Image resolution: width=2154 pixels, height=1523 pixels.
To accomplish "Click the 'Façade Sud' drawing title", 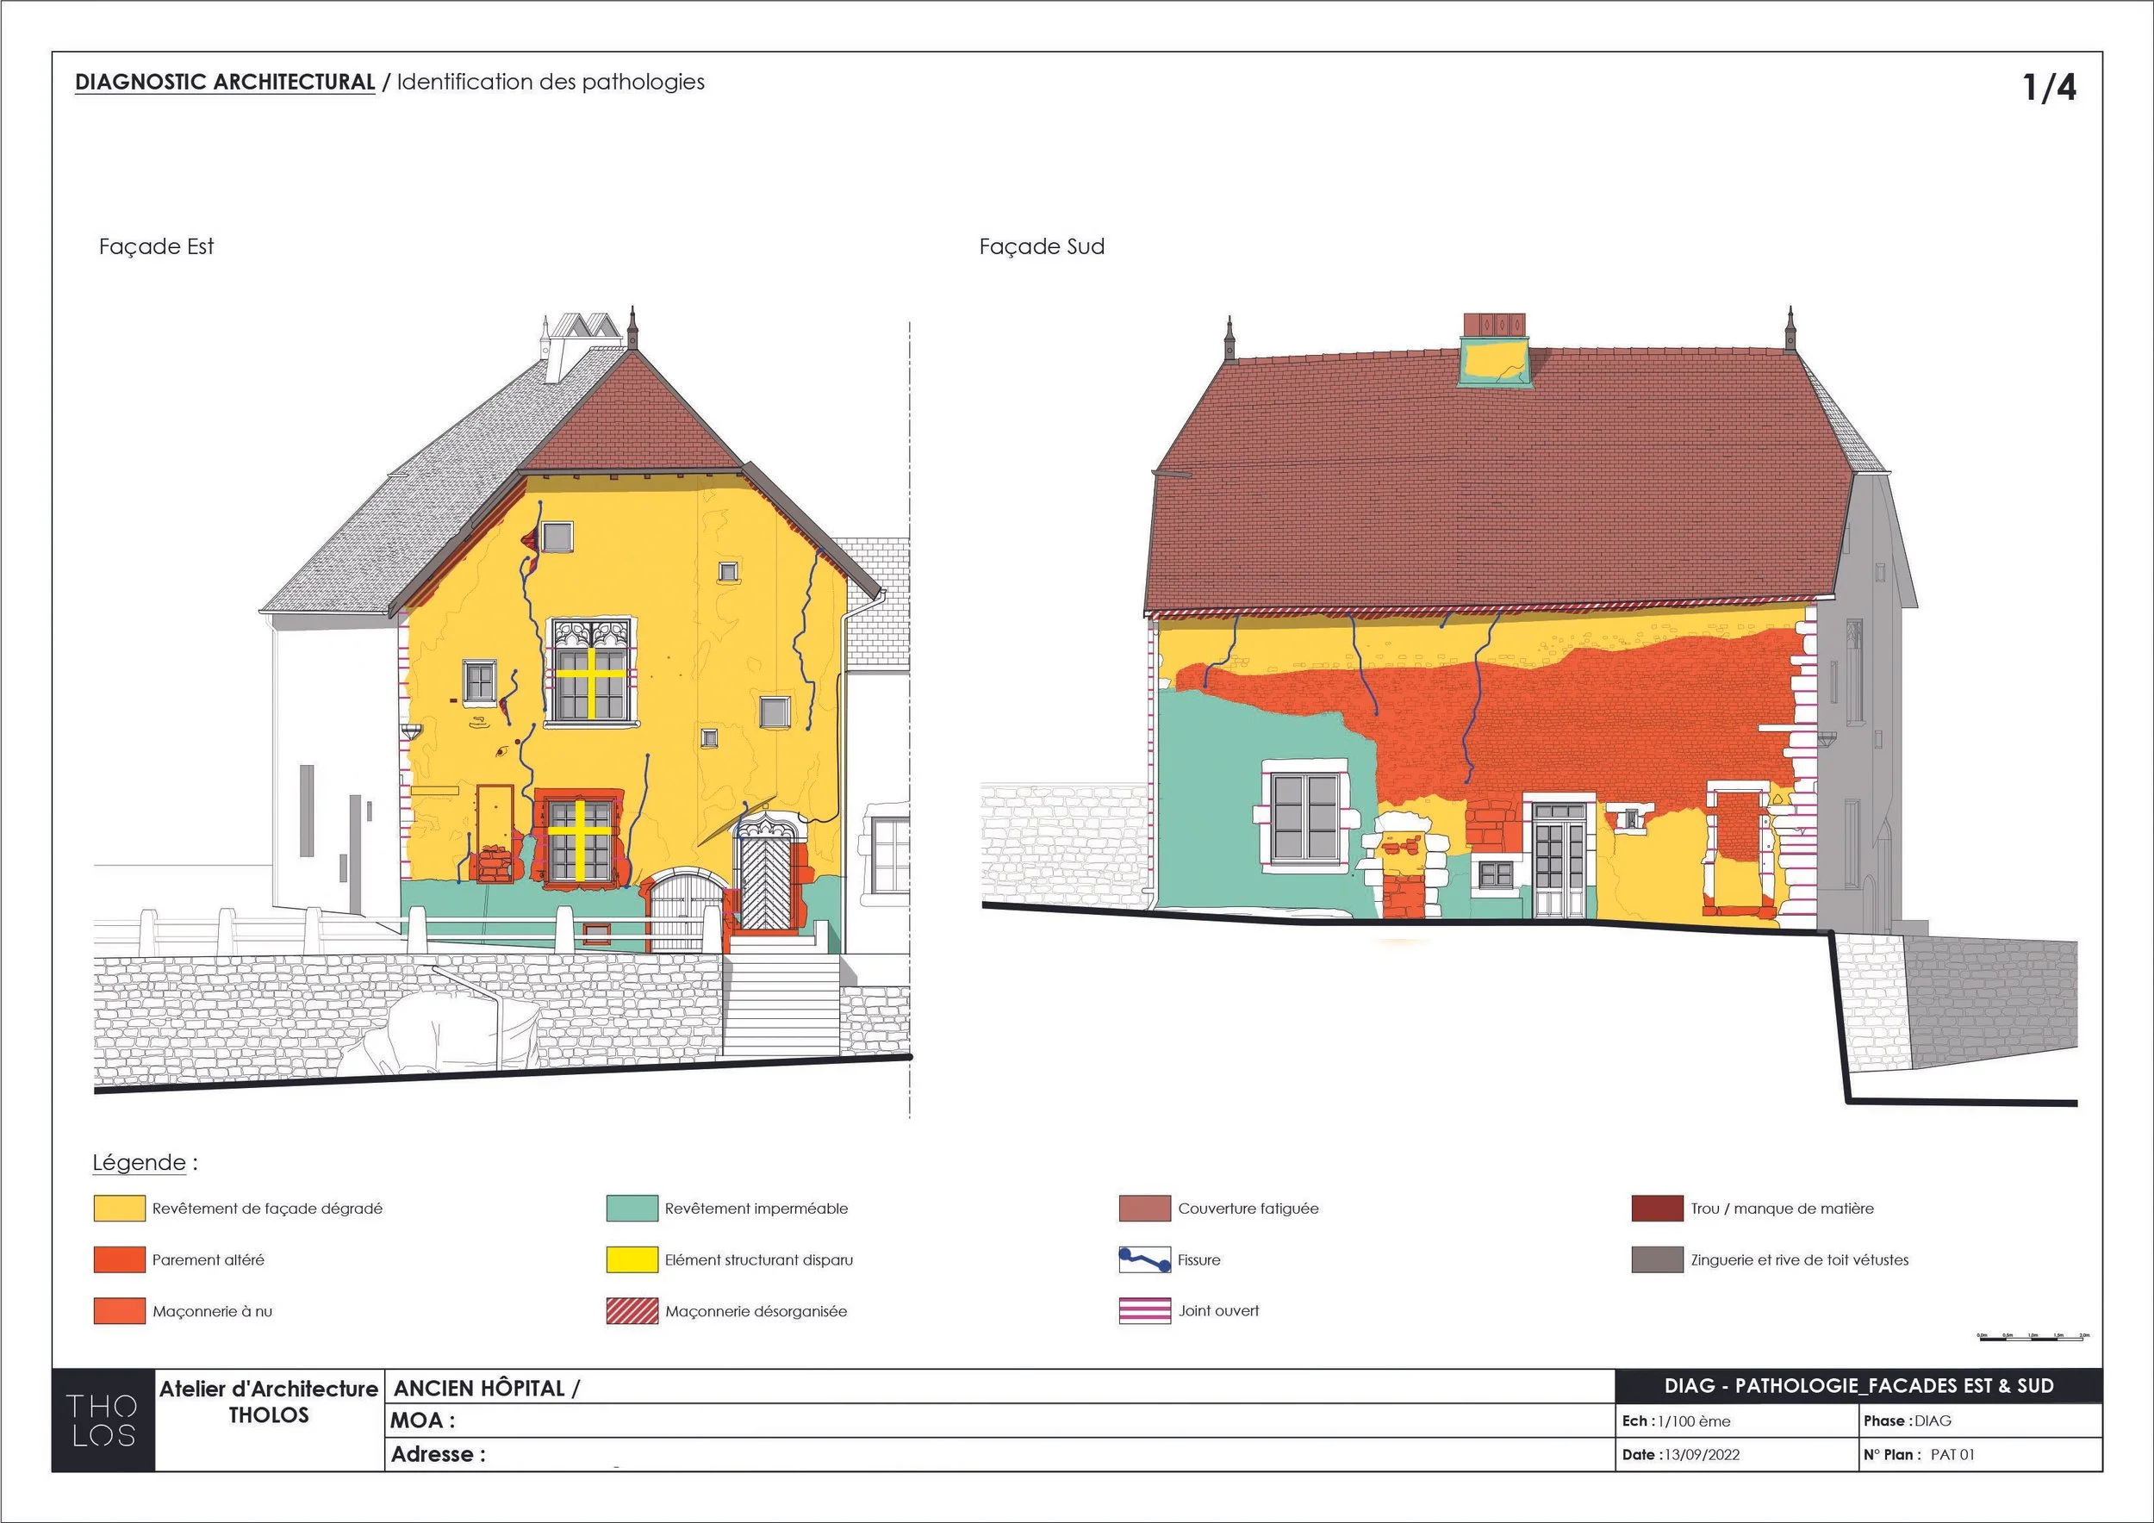I will [1042, 246].
